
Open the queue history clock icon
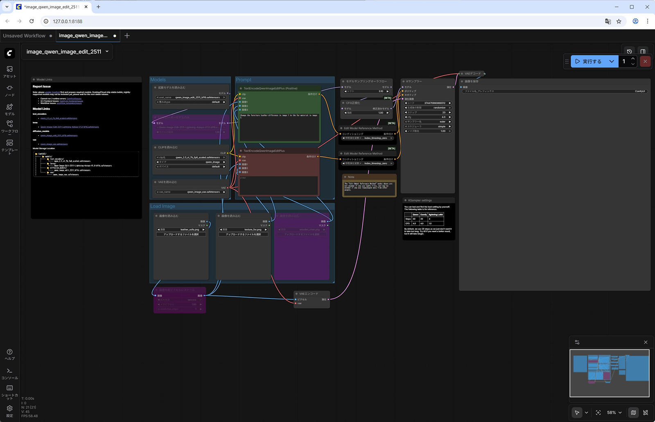point(629,52)
